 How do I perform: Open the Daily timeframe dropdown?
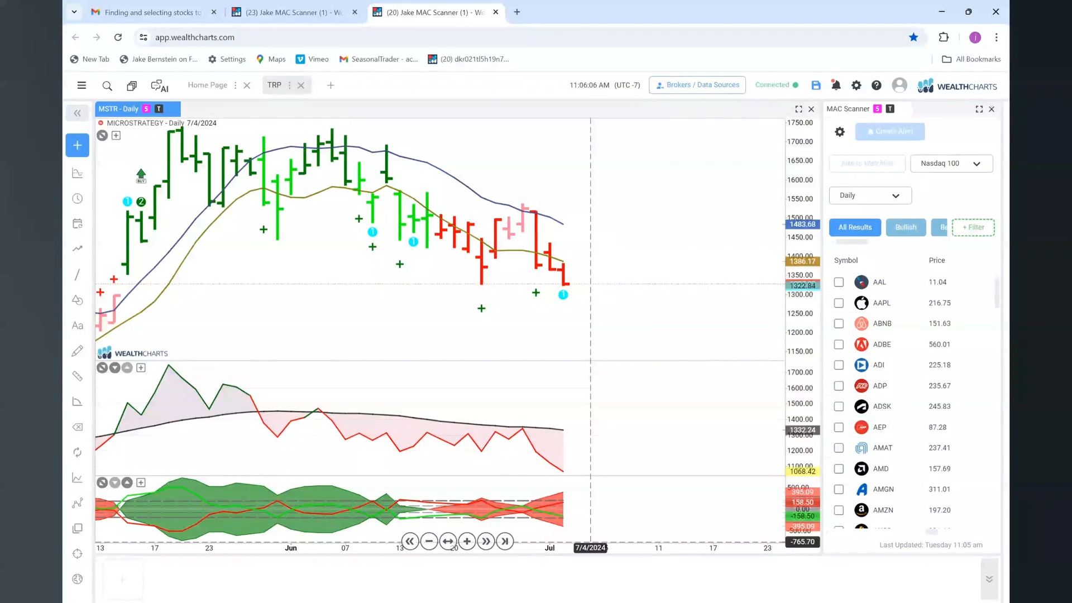tap(870, 195)
